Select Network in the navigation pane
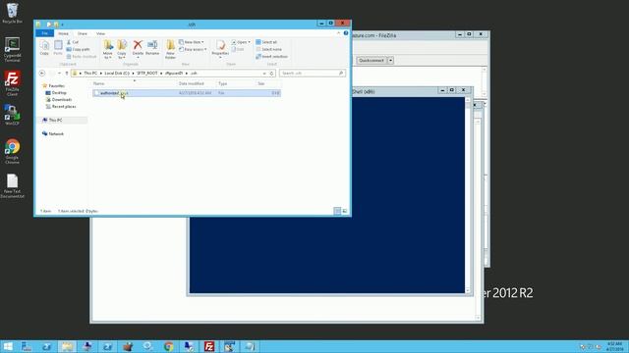629x353 pixels. pos(53,133)
